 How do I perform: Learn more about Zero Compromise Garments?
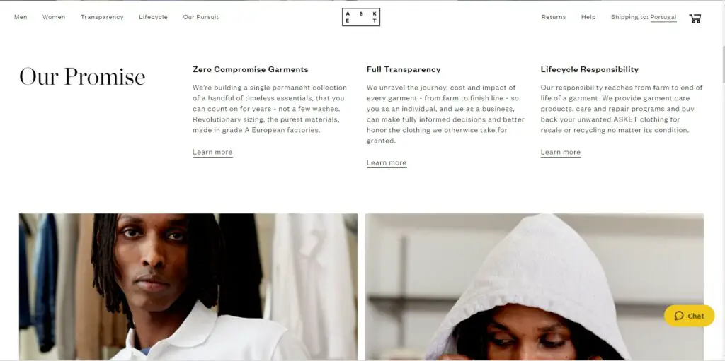click(x=212, y=153)
